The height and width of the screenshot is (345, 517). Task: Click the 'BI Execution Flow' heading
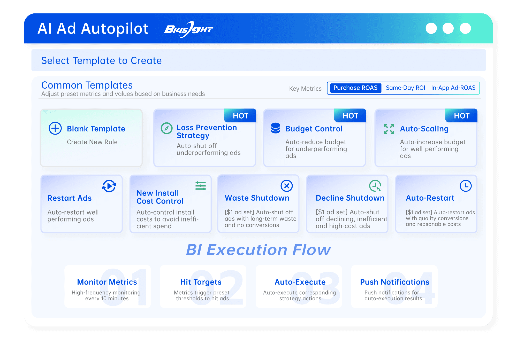point(258,250)
